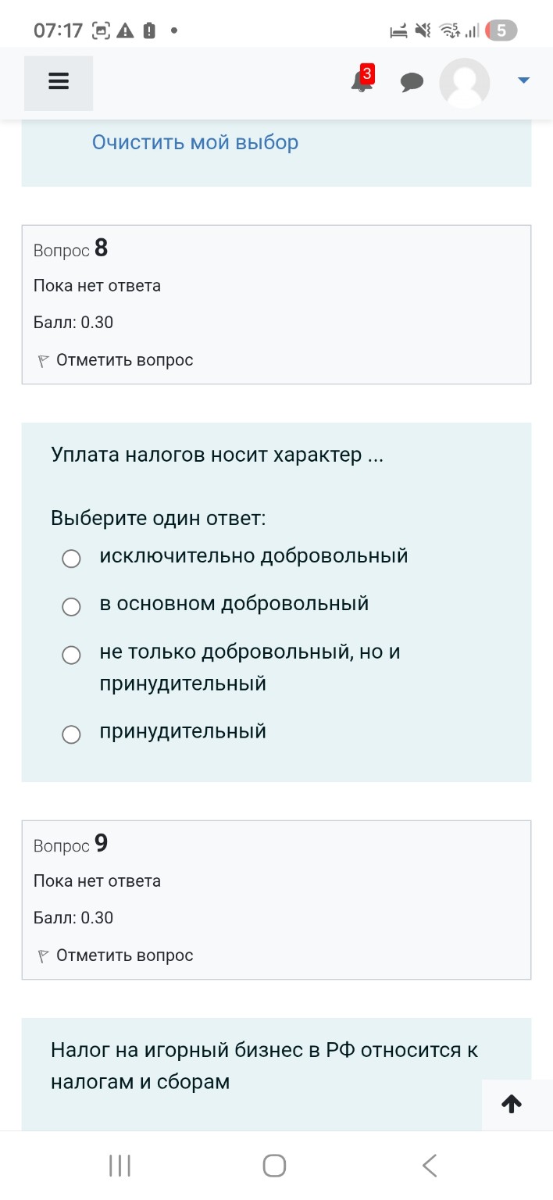Click the flag icon beside question 9
Screen dimensions: 553x1200
(43, 955)
